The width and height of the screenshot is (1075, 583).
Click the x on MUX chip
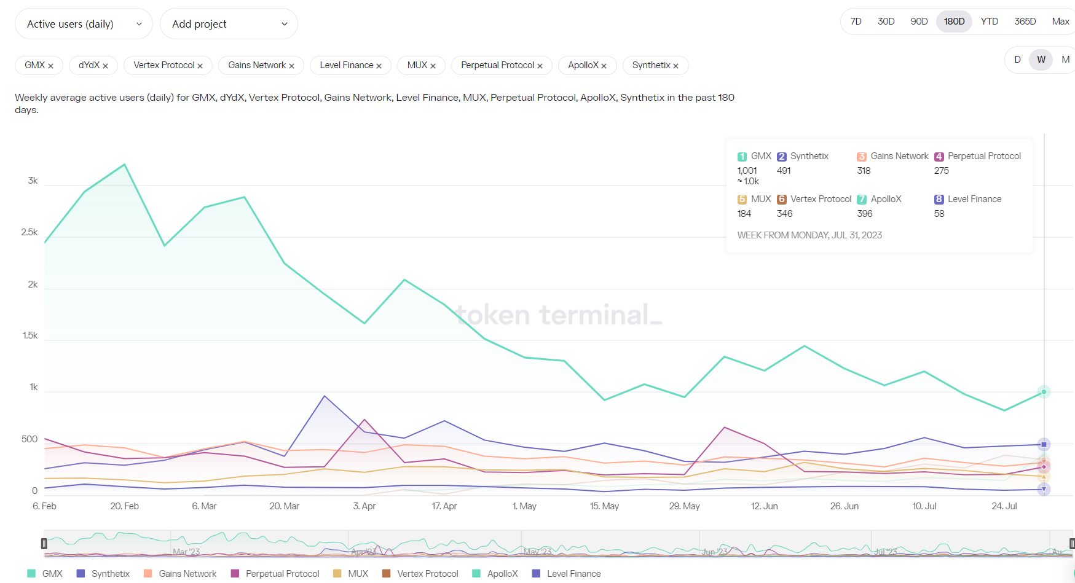coord(433,66)
